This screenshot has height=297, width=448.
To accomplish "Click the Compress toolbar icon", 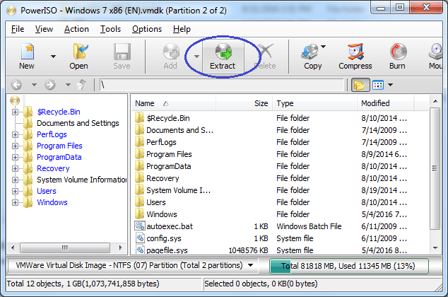I will coord(355,52).
